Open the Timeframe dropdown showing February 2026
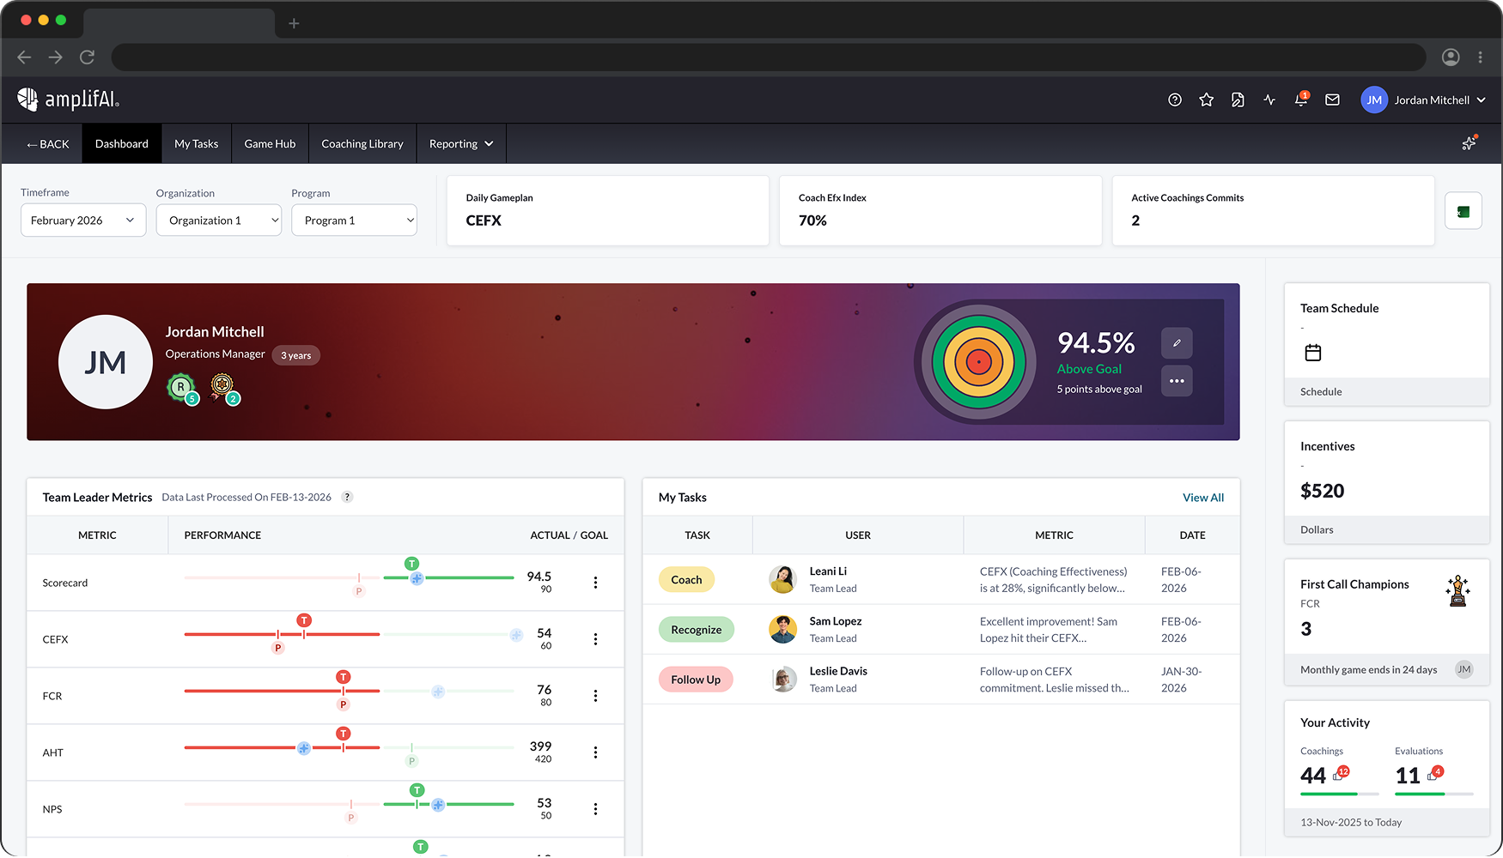The width and height of the screenshot is (1503, 858). coord(82,220)
